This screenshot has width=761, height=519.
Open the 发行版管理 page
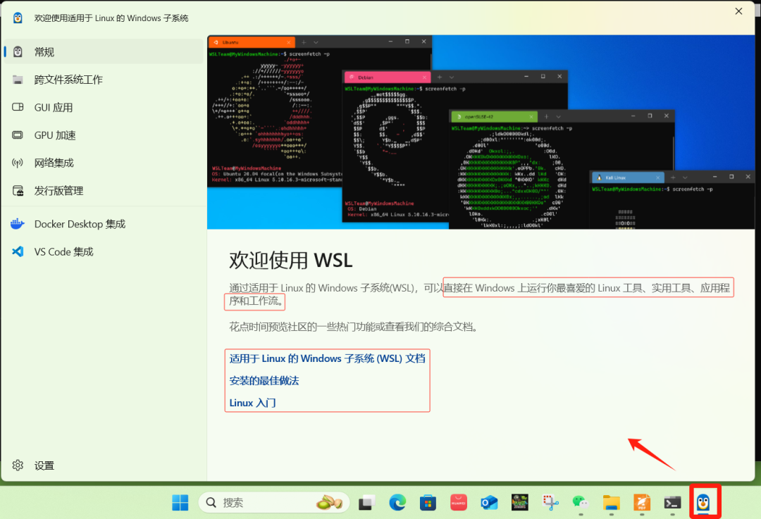point(103,191)
